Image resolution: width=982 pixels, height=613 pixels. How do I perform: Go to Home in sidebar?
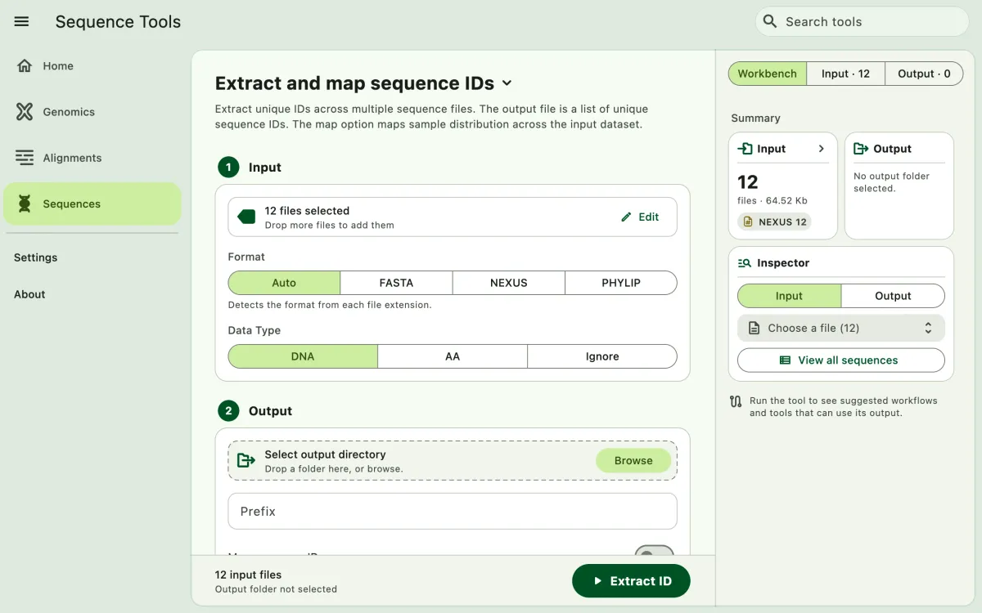(x=92, y=66)
